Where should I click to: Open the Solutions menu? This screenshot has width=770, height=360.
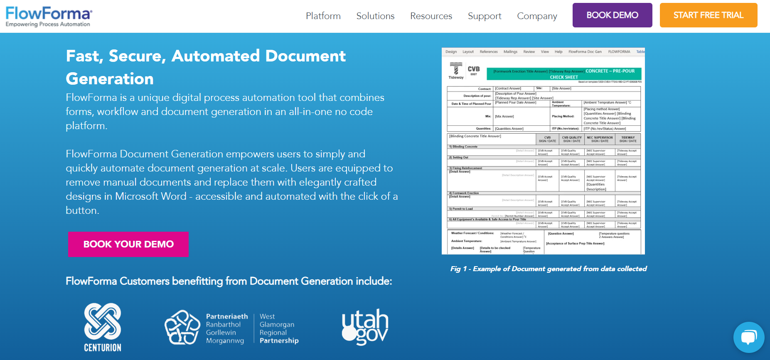375,16
